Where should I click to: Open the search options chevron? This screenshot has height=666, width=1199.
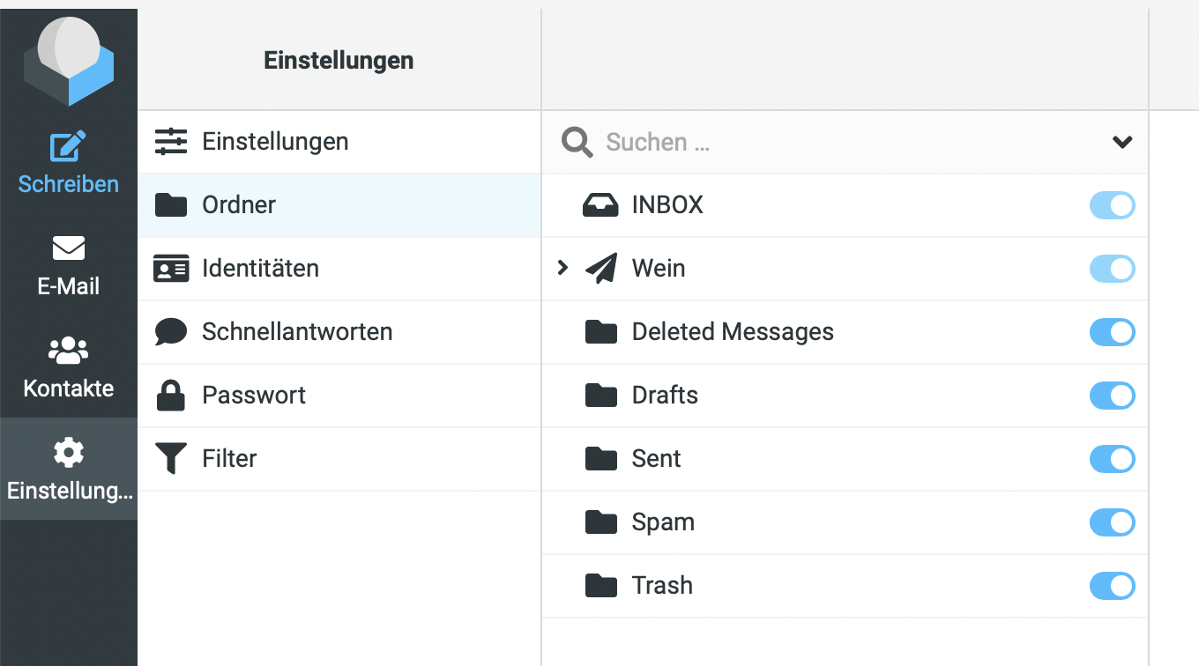[1123, 141]
